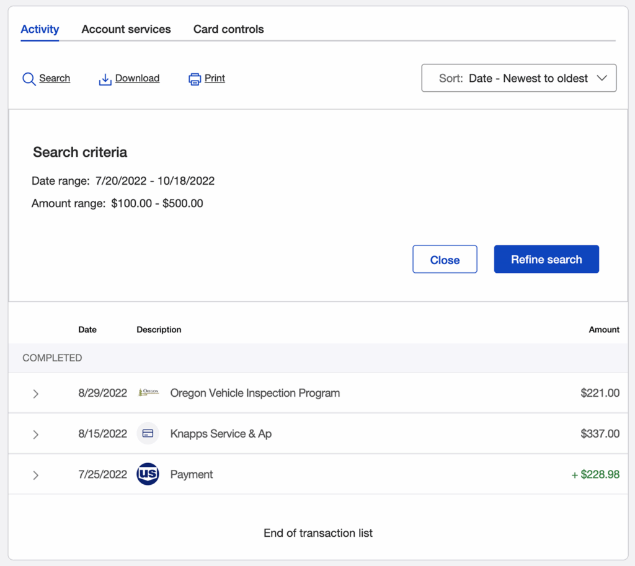The width and height of the screenshot is (635, 566).
Task: Open the Search link
Action: [55, 78]
